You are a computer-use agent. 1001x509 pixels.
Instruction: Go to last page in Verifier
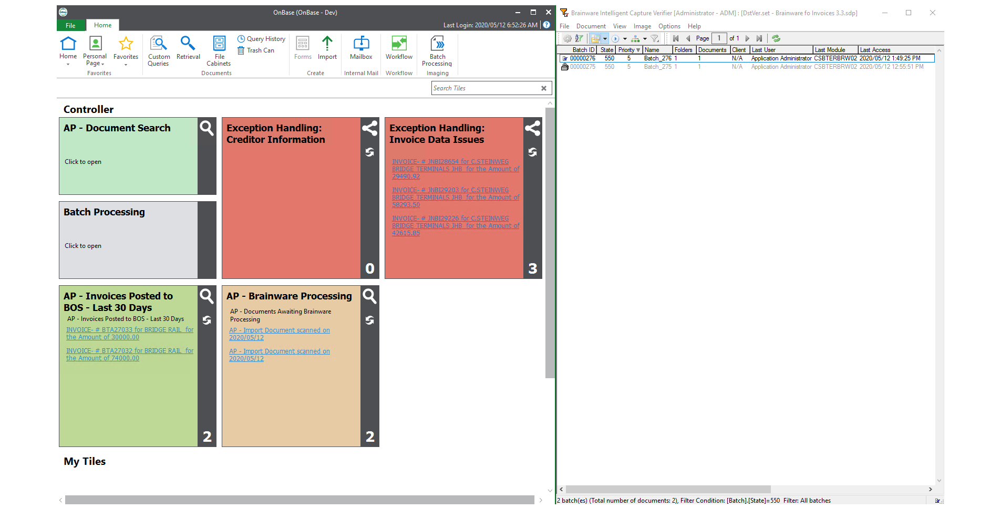(759, 38)
